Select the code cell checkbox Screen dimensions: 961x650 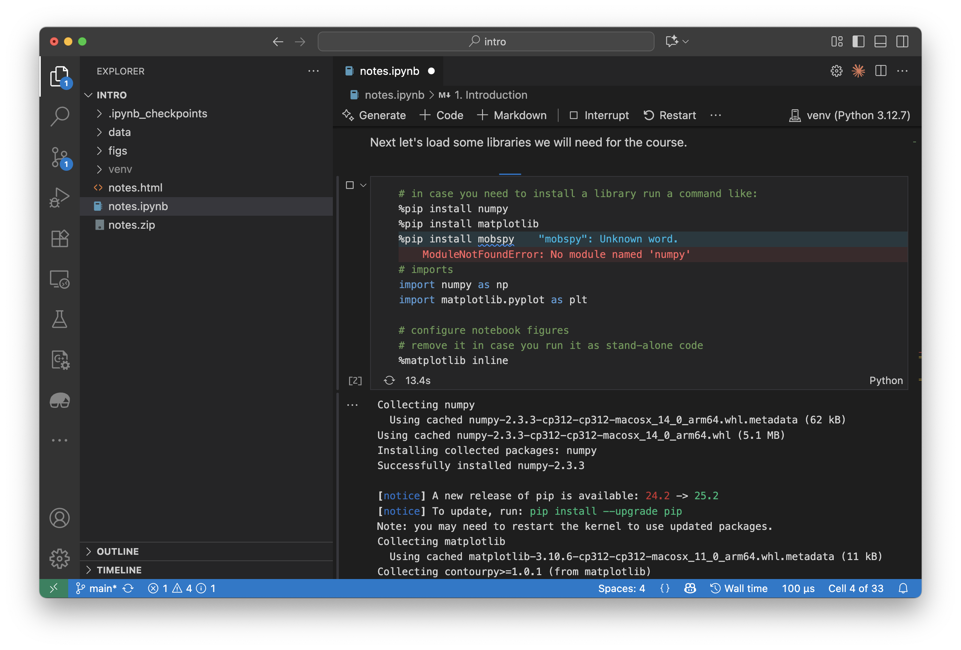pos(350,185)
